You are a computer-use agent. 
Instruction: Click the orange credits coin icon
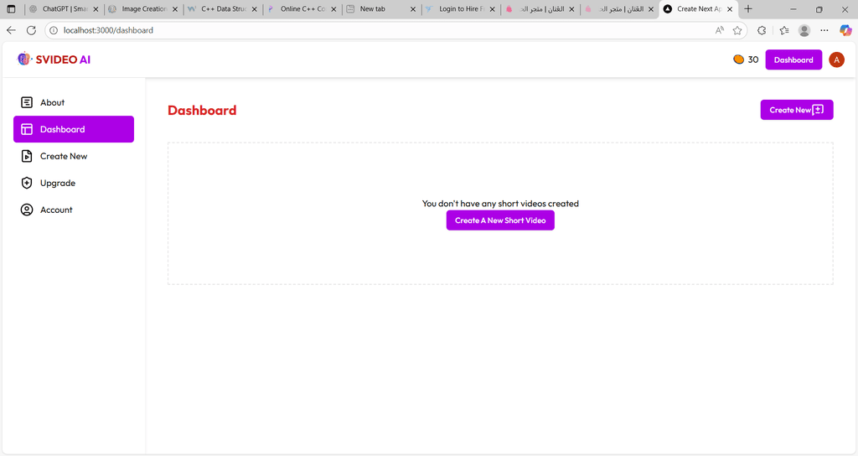[x=738, y=60]
